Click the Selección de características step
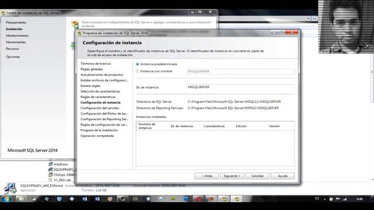The height and width of the screenshot is (210, 374). click(x=100, y=92)
